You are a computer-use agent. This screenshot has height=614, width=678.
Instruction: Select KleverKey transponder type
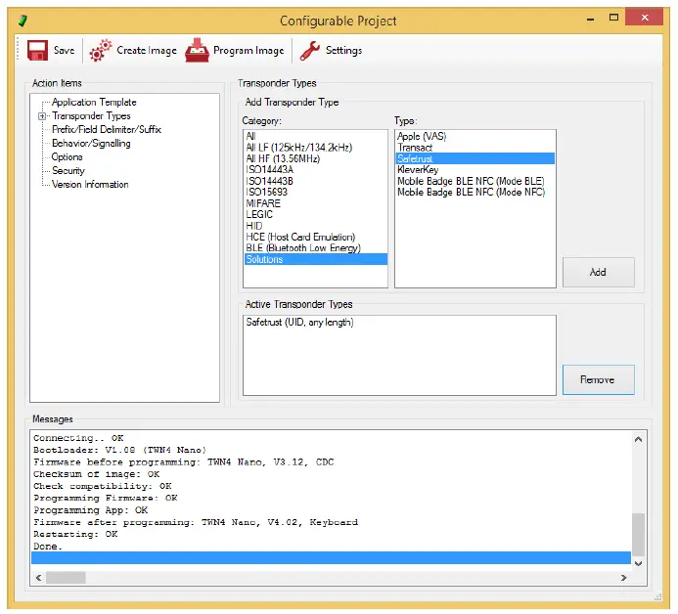[418, 170]
